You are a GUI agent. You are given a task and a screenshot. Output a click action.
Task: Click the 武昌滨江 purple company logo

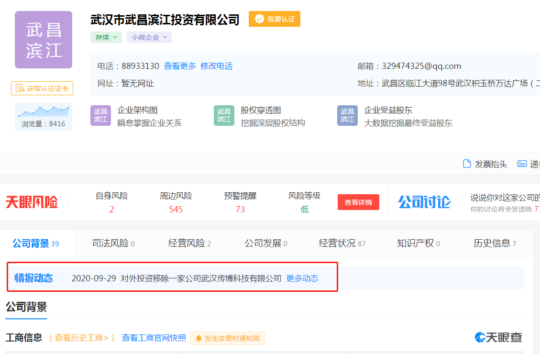click(44, 40)
